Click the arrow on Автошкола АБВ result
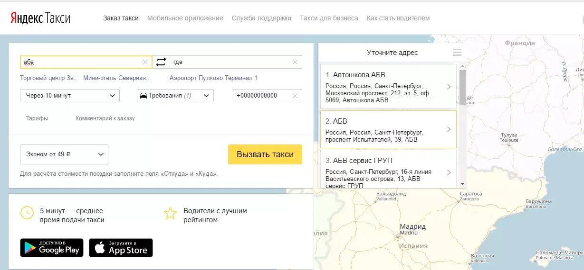584x270 pixels. coord(449,87)
